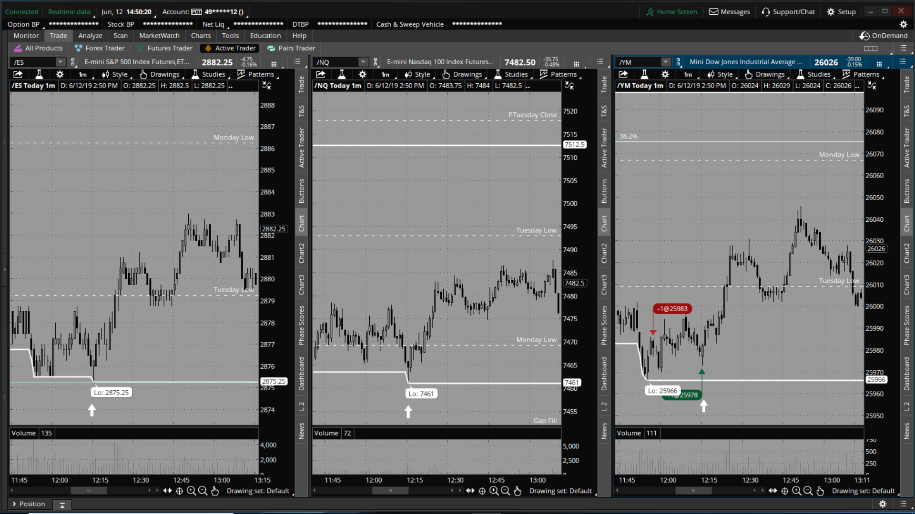Select the Pairs Trader sub-tab

[x=291, y=48]
